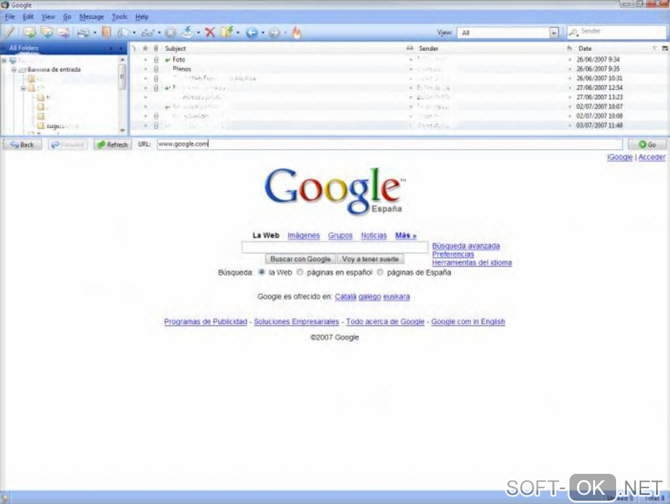This screenshot has height=504, width=670.
Task: Click the Reply All toolbar icon
Action: [47, 32]
